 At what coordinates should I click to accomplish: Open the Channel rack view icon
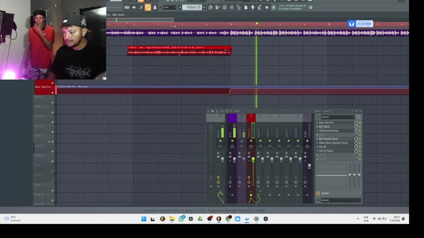coord(225,7)
